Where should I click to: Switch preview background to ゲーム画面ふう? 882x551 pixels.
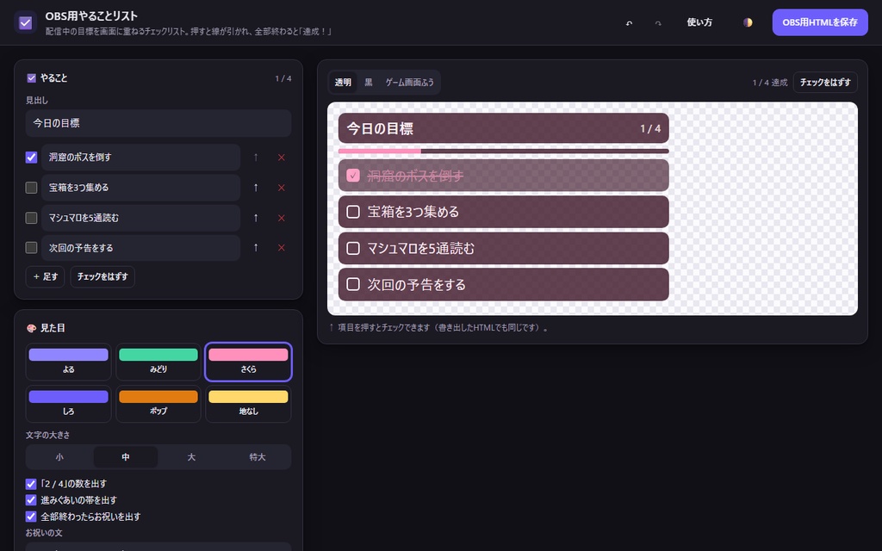(409, 82)
